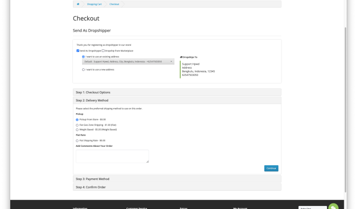This screenshot has height=209, width=357.
Task: Click the Enter Chat input box
Action: click(312, 207)
